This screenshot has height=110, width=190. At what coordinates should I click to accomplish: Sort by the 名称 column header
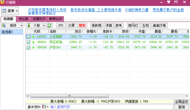click(x=57, y=31)
